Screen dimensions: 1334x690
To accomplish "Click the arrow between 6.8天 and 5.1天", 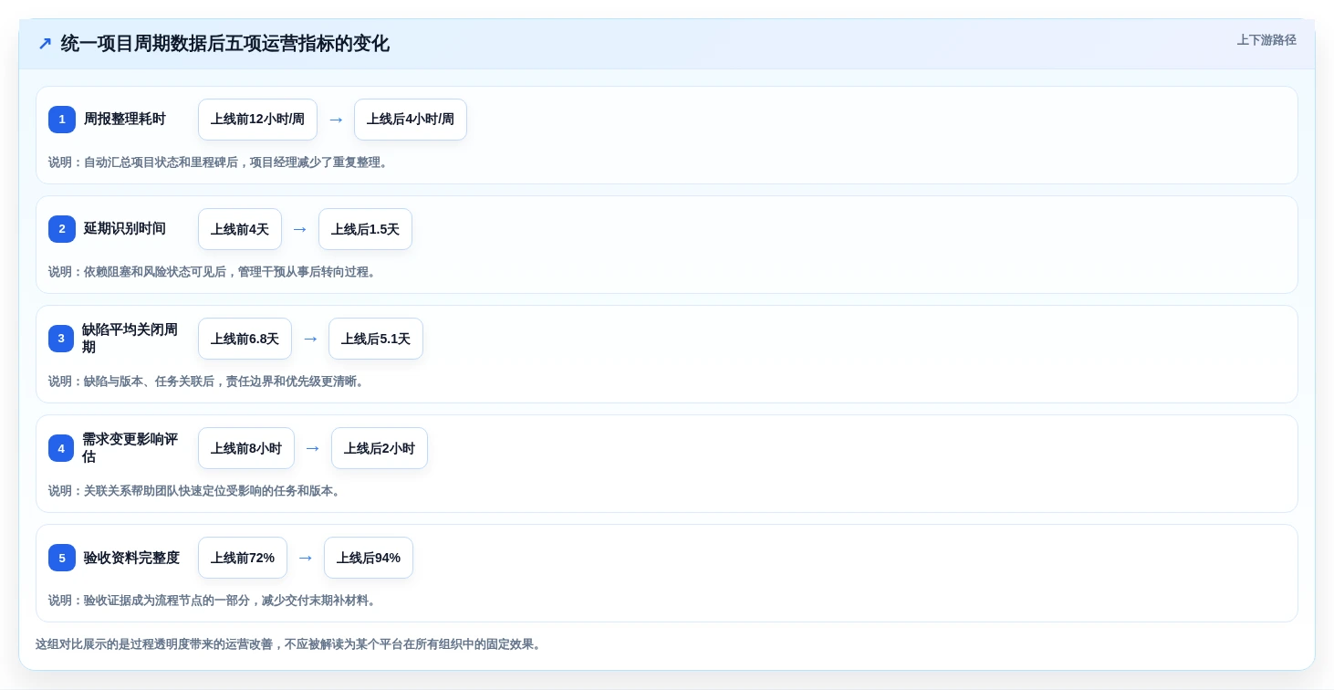I will 310,339.
